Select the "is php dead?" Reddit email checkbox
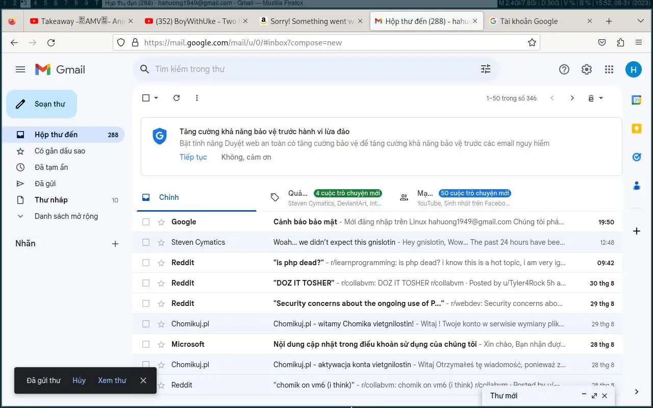Screen dimensions: 653x408 146,263
